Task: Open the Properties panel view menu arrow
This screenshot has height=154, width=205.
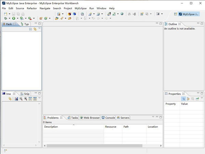Action: tap(202, 98)
